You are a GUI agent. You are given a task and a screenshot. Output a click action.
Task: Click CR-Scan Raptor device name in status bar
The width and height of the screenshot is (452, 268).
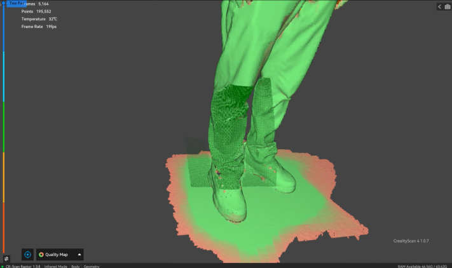23,266
